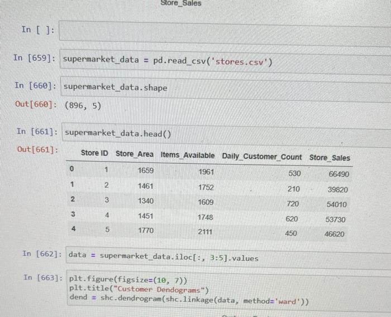The image size is (391, 317).
Task: Click Items_Available value 1609
Action: [206, 202]
